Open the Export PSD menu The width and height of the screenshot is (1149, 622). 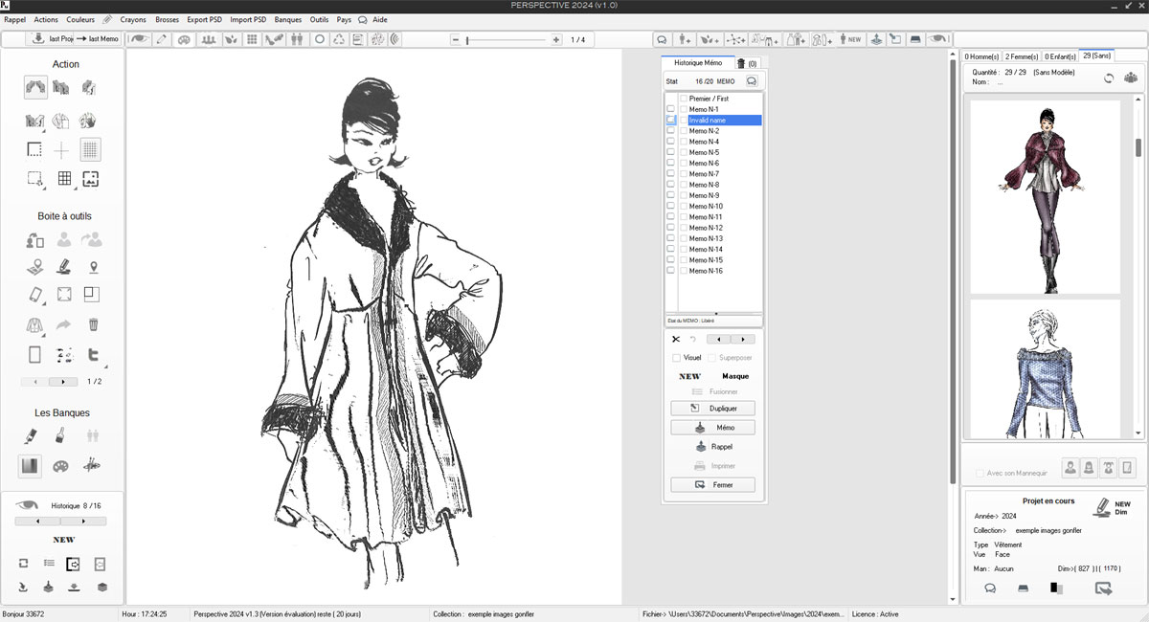coord(204,19)
